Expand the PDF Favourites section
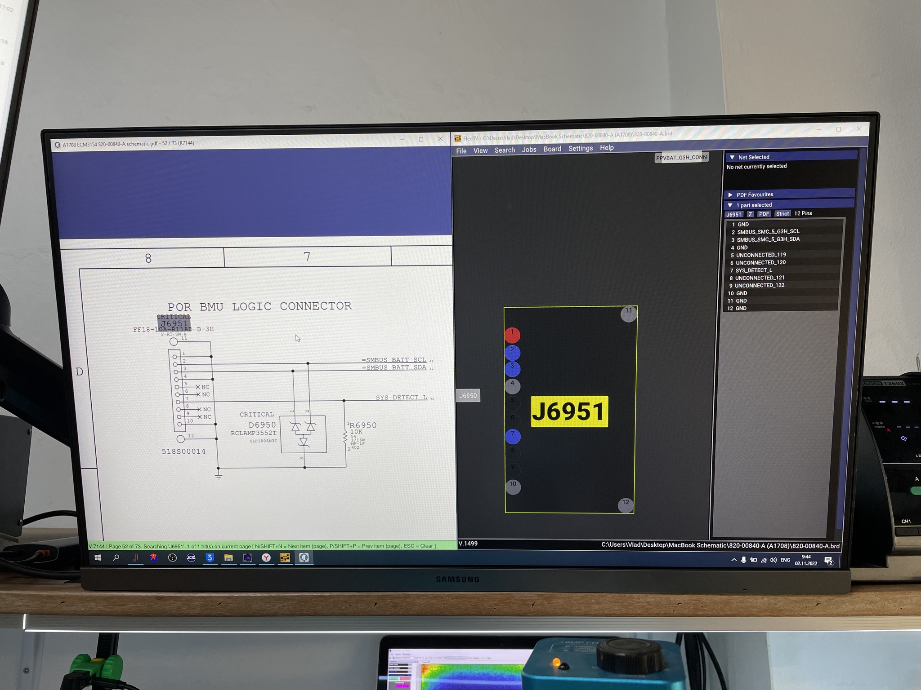Image resolution: width=921 pixels, height=690 pixels. point(730,195)
